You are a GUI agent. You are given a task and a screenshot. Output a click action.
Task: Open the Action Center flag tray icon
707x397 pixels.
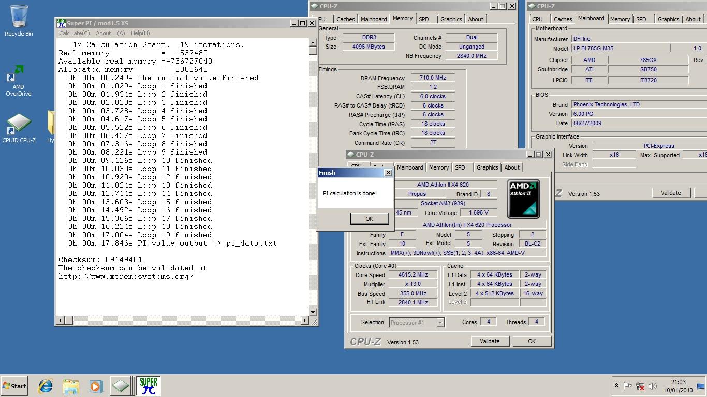click(628, 386)
